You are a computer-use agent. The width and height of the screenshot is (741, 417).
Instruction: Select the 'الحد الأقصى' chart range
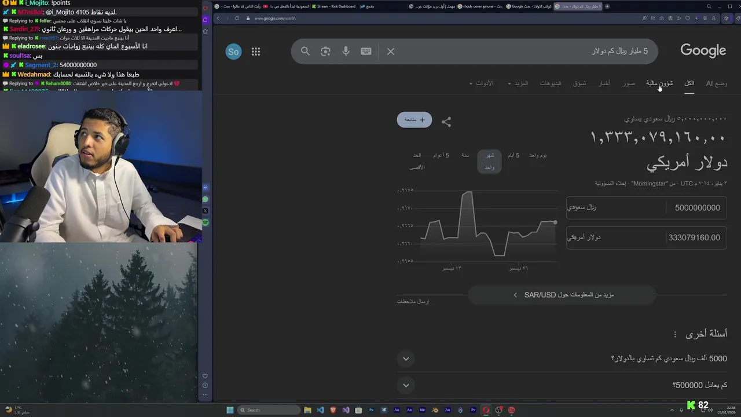pyautogui.click(x=417, y=161)
